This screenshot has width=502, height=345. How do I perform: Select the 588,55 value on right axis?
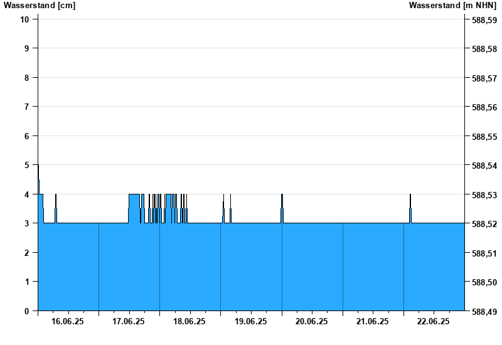(x=483, y=136)
